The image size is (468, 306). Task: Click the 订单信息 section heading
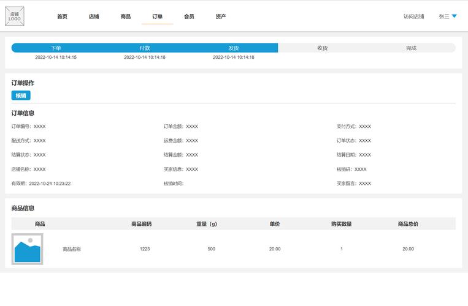(x=23, y=113)
